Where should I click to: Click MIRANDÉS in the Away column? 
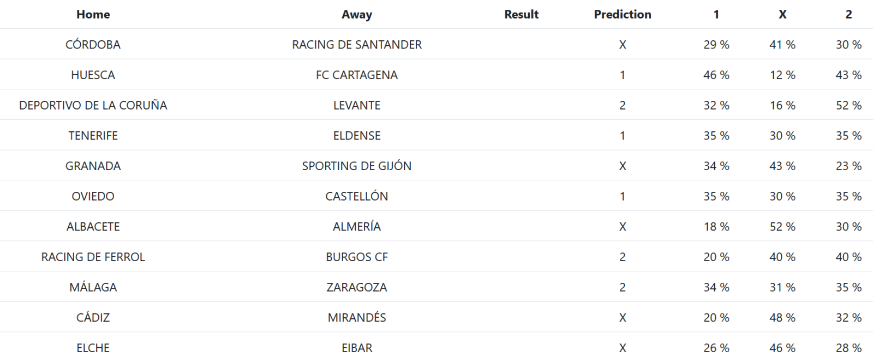(x=357, y=318)
